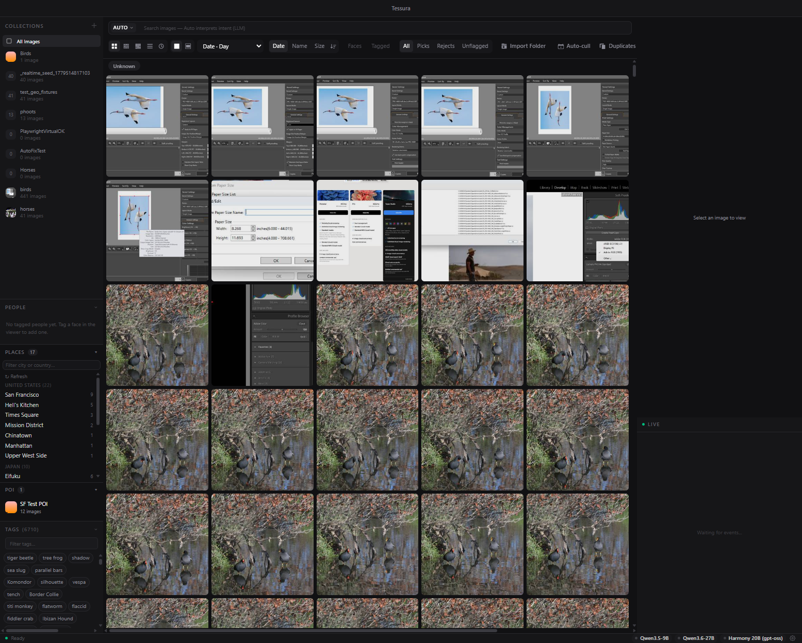Collapse the People section chevron
The height and width of the screenshot is (643, 802).
pos(95,308)
